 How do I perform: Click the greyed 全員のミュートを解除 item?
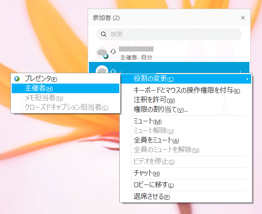tap(186, 150)
